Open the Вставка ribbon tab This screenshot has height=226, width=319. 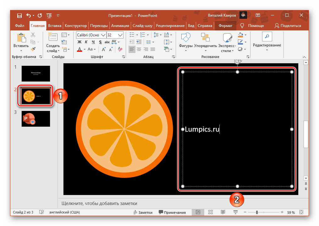pos(55,26)
